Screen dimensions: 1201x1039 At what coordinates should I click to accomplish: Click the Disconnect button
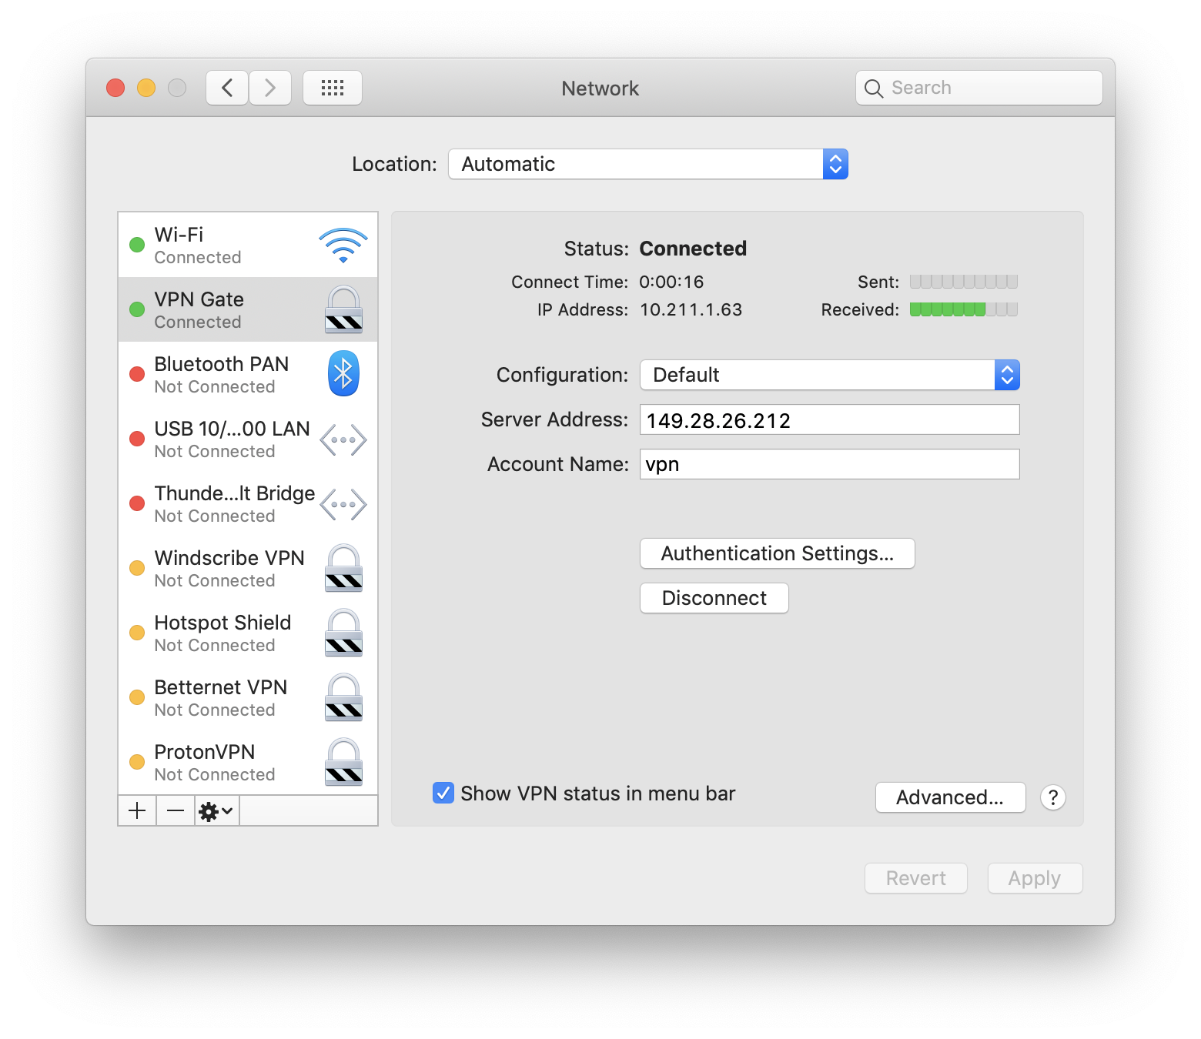(x=714, y=598)
